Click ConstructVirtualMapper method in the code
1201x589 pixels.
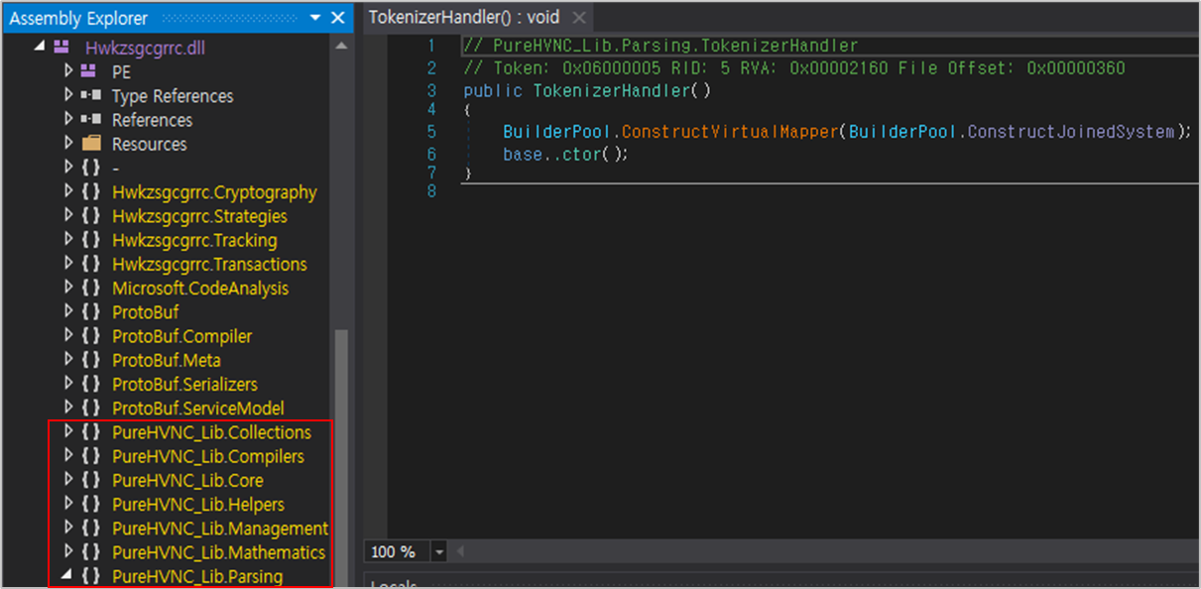730,132
